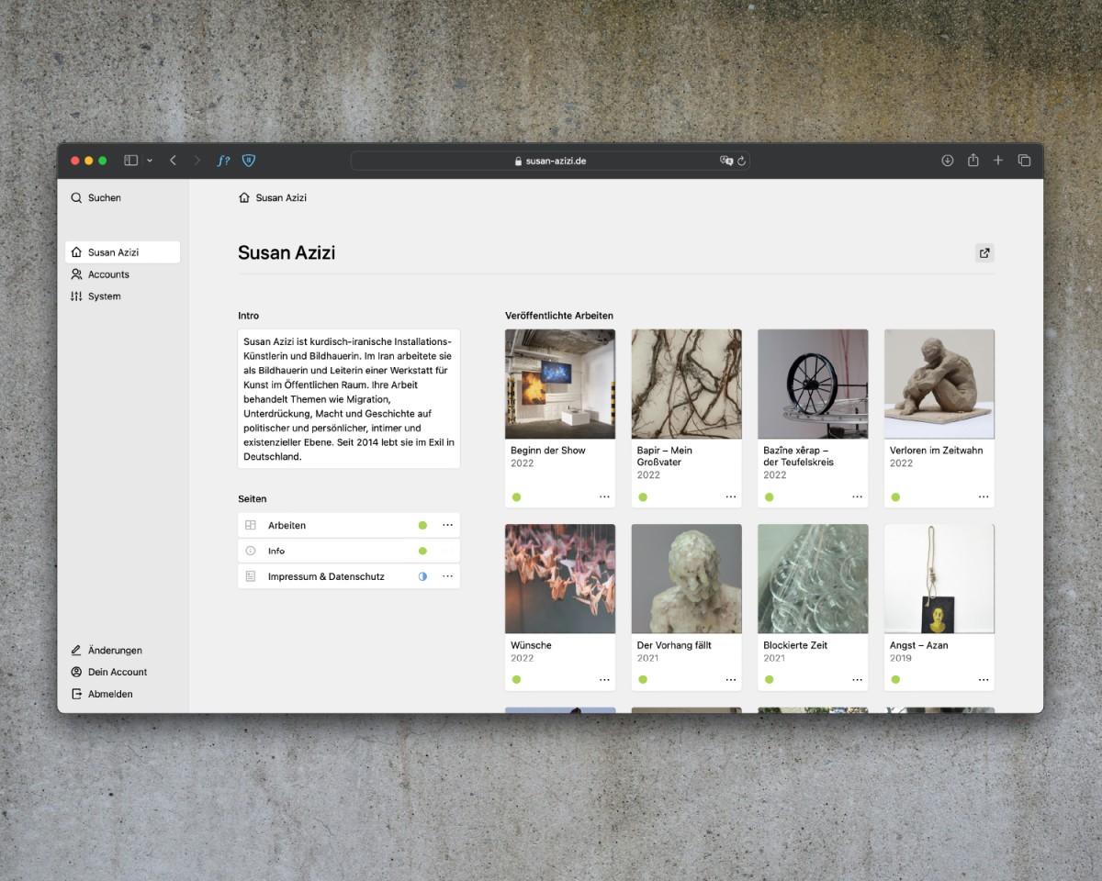
Task: Click the Safari sidebar toggle icon
Action: click(x=131, y=161)
